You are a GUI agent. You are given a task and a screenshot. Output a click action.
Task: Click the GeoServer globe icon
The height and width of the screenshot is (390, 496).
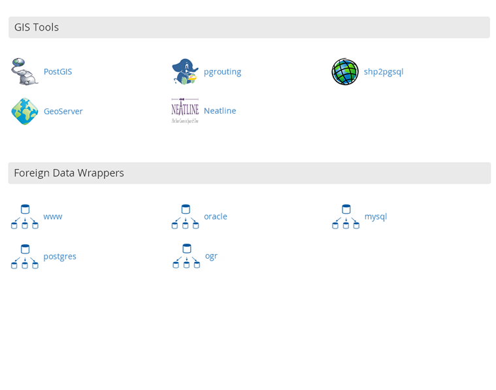pyautogui.click(x=25, y=111)
